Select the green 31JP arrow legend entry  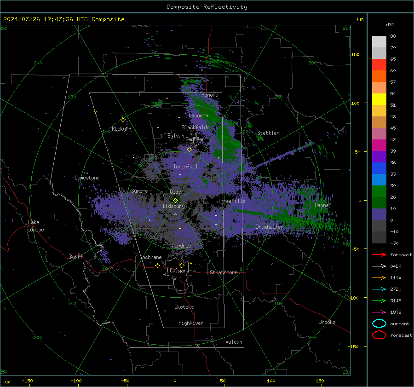(379, 300)
